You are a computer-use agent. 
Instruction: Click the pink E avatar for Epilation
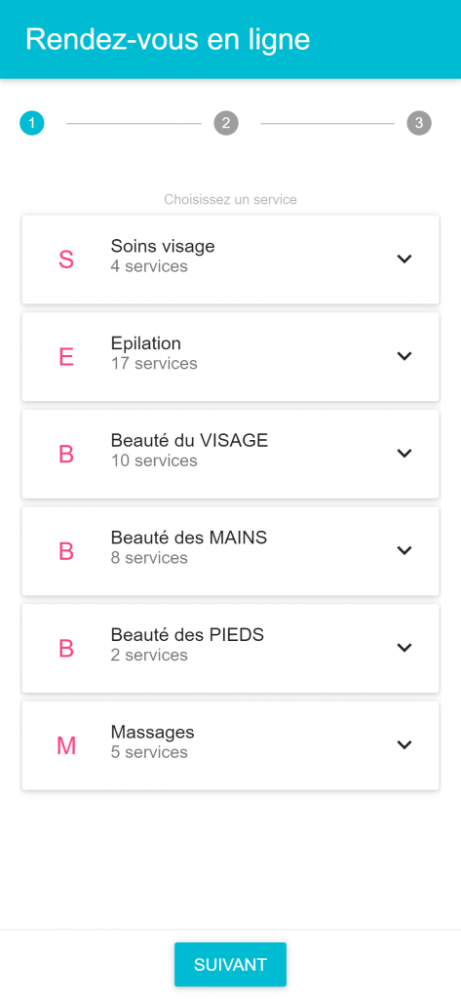[66, 357]
